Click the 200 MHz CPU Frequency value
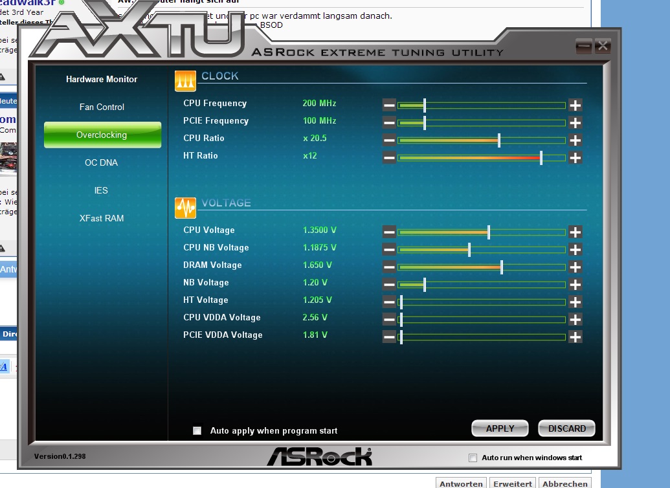 pos(319,103)
